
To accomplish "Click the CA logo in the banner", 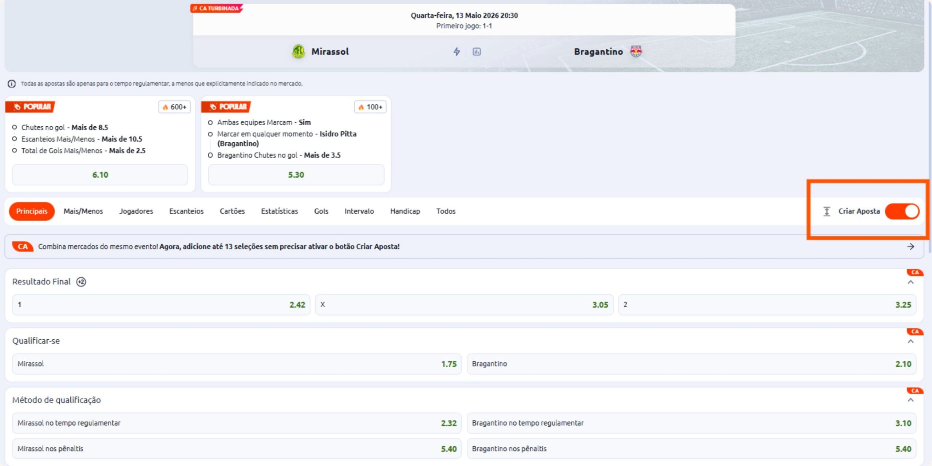I will coord(23,246).
